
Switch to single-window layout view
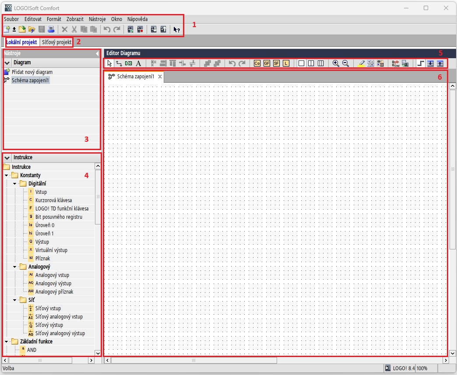(x=301, y=63)
